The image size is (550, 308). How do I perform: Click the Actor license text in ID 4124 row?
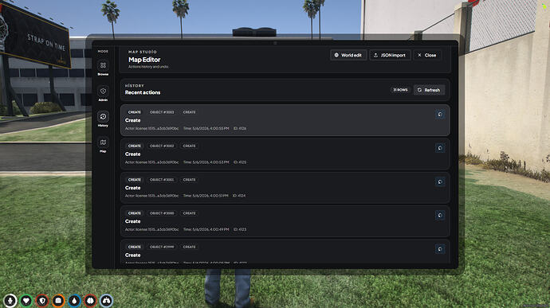tap(152, 196)
